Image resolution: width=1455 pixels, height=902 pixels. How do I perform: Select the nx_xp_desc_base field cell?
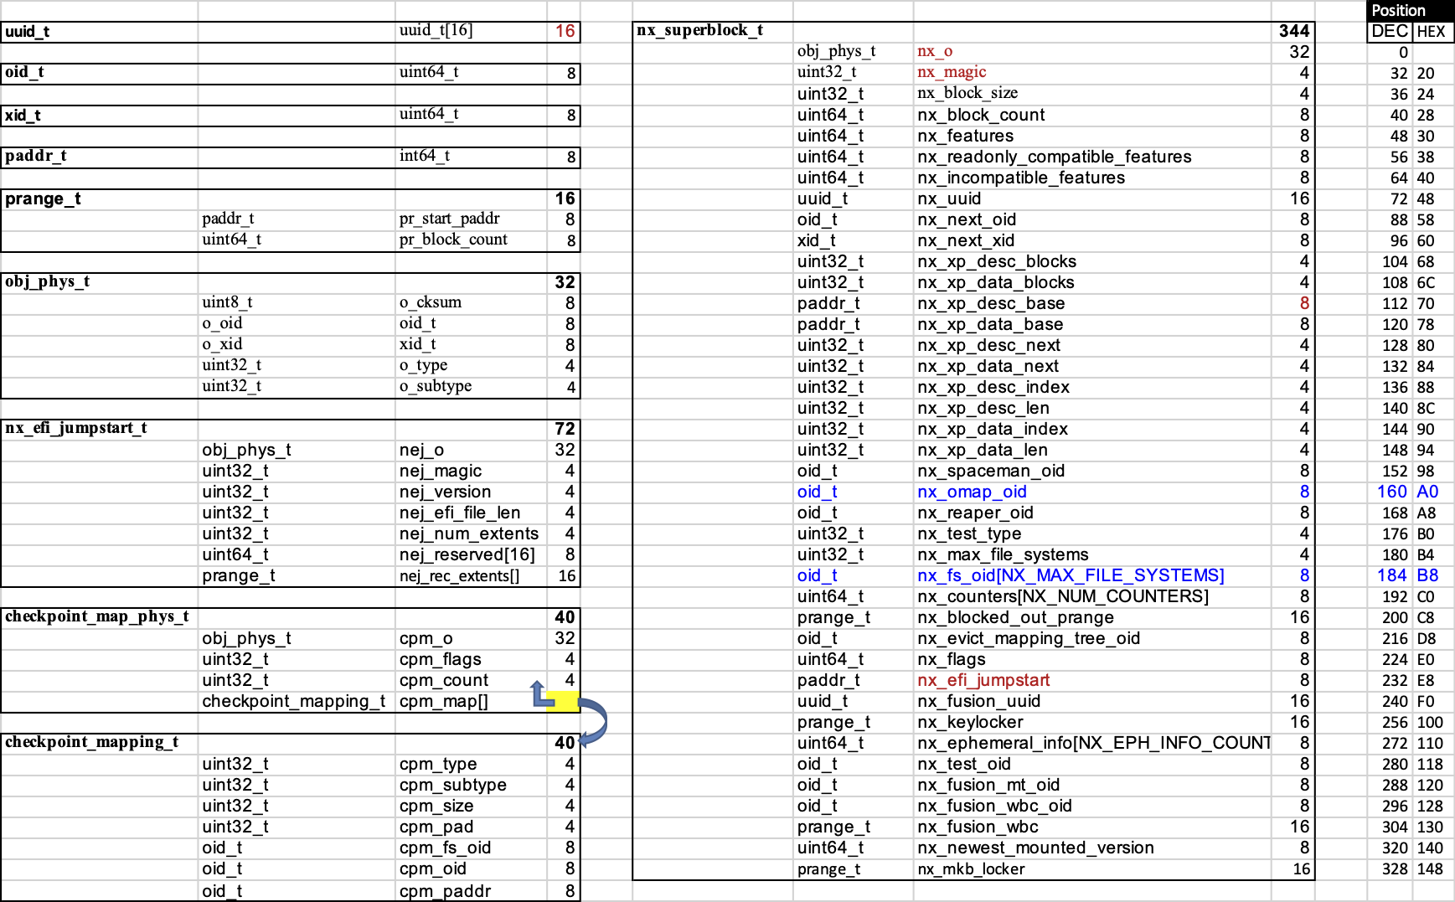[1092, 303]
